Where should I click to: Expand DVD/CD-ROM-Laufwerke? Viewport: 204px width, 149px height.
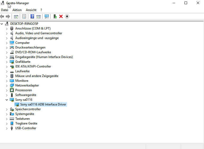coord(7,52)
